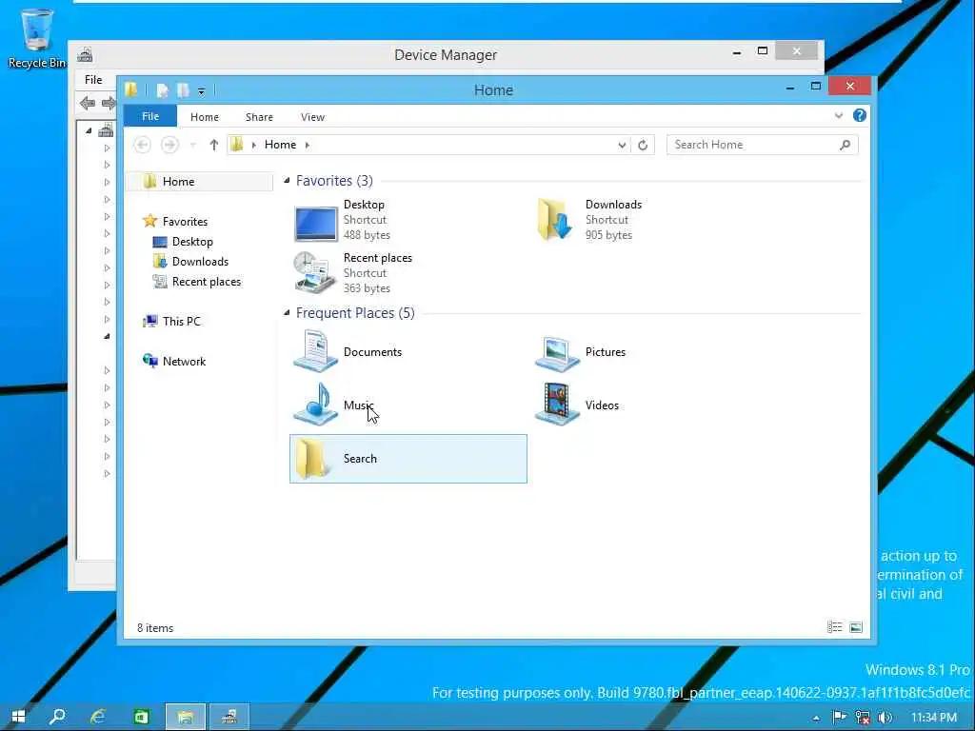Expand the ribbon with the chevron
Screen dimensions: 975x731
click(839, 115)
